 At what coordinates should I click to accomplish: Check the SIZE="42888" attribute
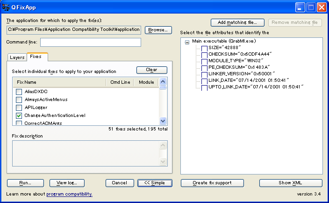point(204,49)
